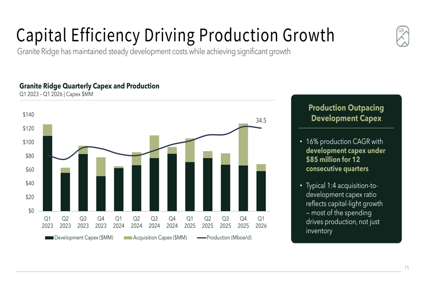Click the Q3 2024 x-axis label
The image size is (425, 291).
click(154, 222)
